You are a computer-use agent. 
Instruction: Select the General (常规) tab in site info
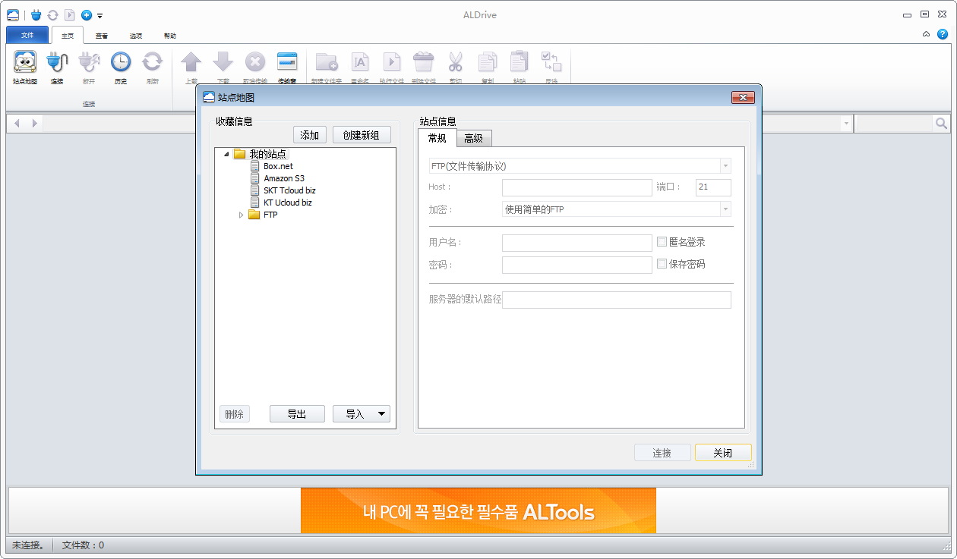[x=437, y=137]
